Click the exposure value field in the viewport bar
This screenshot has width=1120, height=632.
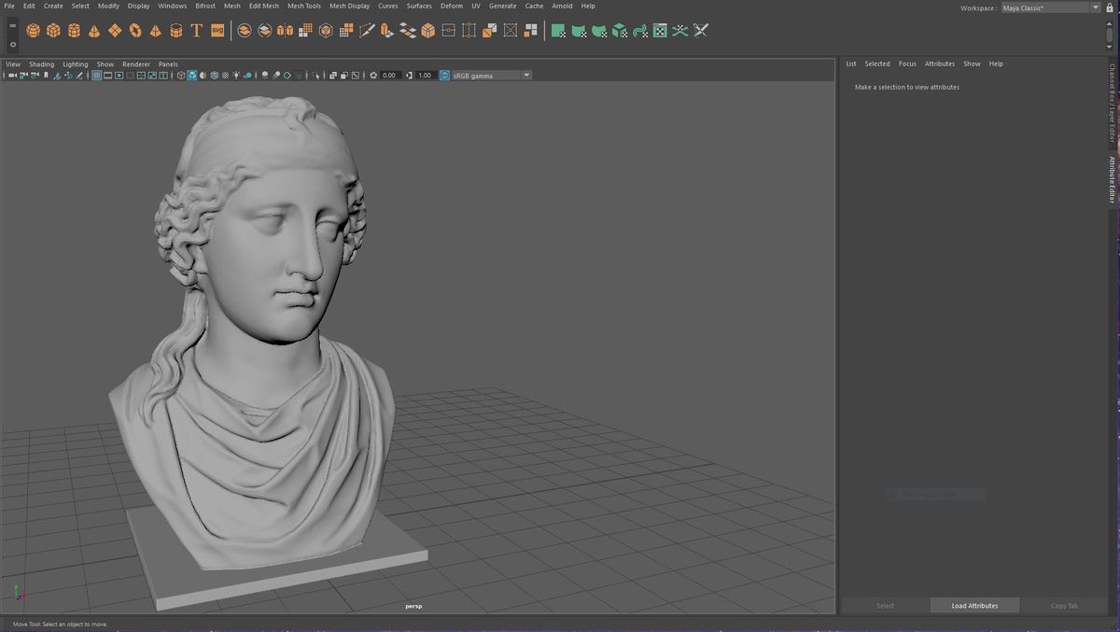389,75
